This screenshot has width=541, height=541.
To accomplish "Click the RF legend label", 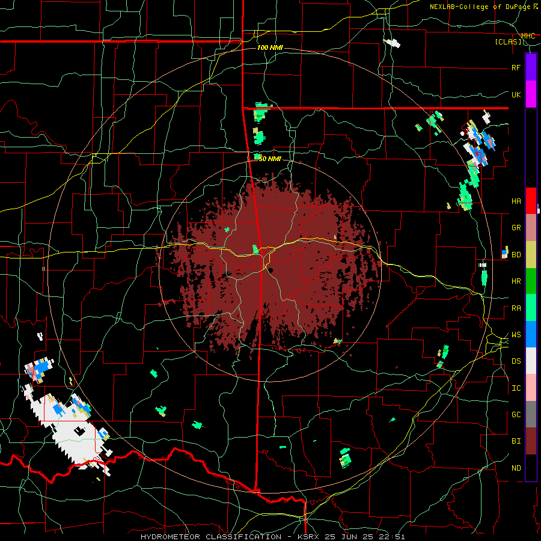I will pos(516,67).
